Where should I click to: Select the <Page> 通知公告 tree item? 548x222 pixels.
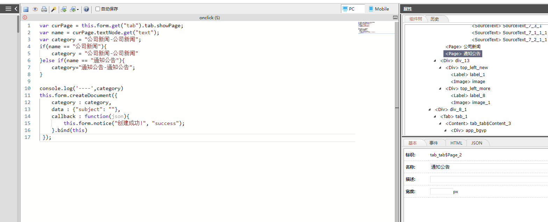(x=463, y=53)
